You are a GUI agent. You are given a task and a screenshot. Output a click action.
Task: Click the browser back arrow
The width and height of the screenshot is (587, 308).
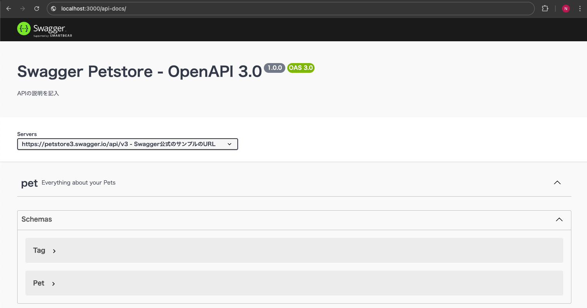tap(9, 9)
